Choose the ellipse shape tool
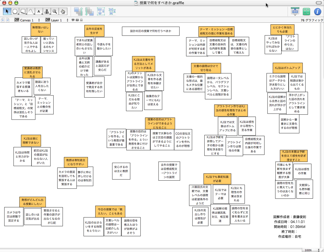Image resolution: width=324 pixels, height=252 pixels. pos(15,11)
